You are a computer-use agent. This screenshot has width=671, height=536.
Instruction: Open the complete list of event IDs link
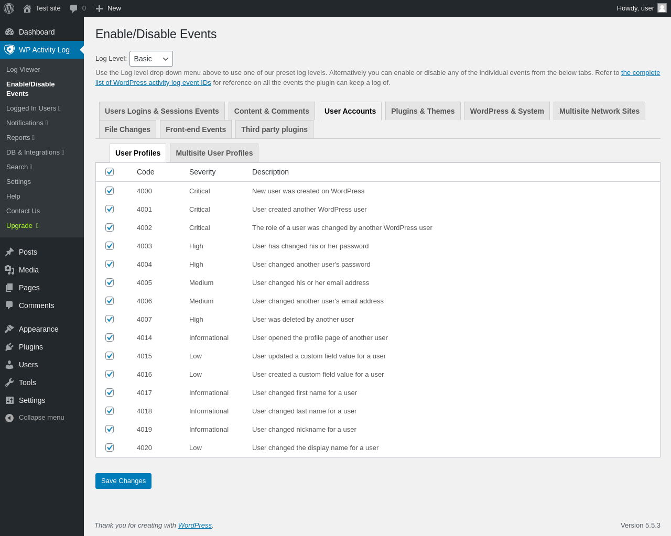640,73
